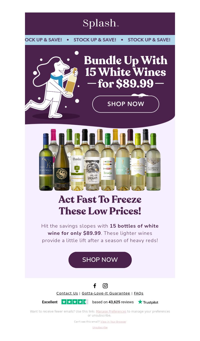Open the Facebook icon link

coord(95,286)
